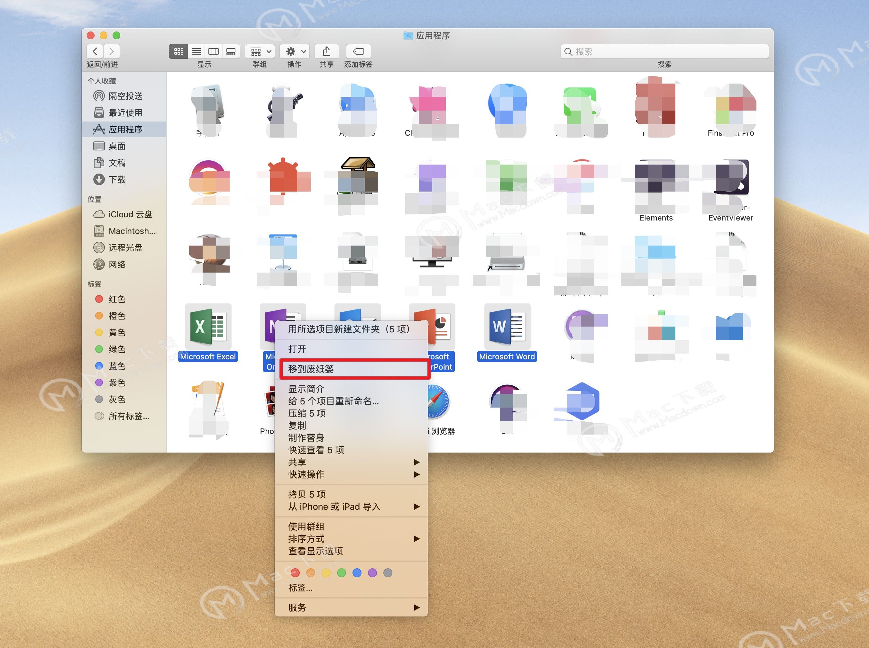Open 远程光盘 in sidebar
This screenshot has width=869, height=648.
tap(124, 248)
